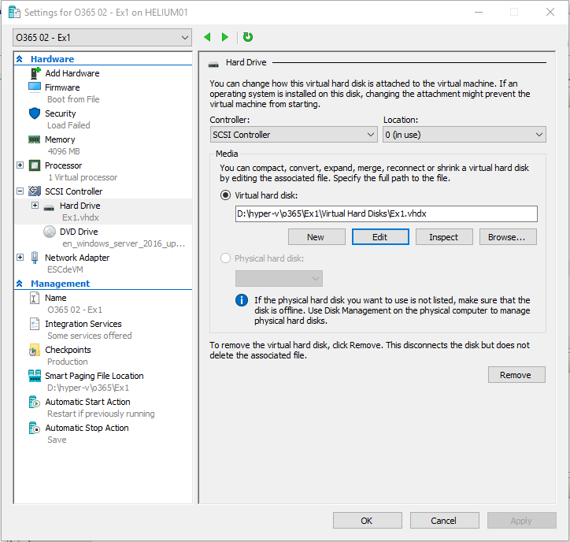Click the Memory chip icon
This screenshot has height=542, width=570.
click(x=34, y=139)
